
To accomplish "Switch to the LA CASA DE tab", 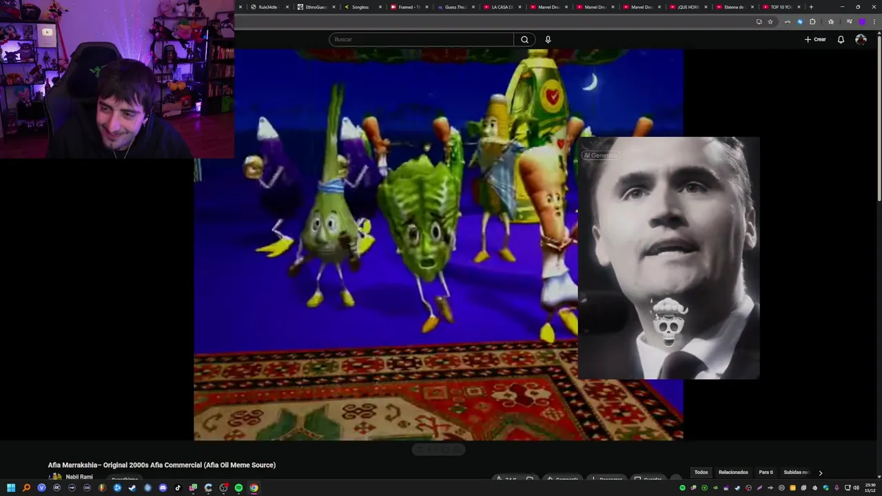I will [x=502, y=7].
